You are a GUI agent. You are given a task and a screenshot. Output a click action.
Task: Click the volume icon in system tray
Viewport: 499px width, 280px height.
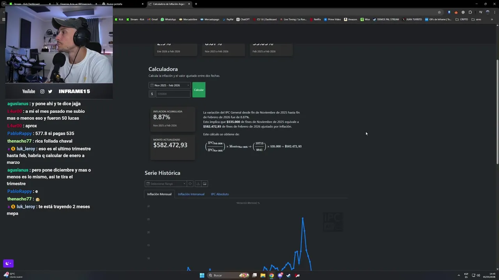point(478,275)
